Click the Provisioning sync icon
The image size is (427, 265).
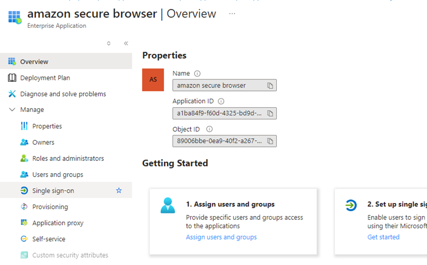click(x=24, y=206)
